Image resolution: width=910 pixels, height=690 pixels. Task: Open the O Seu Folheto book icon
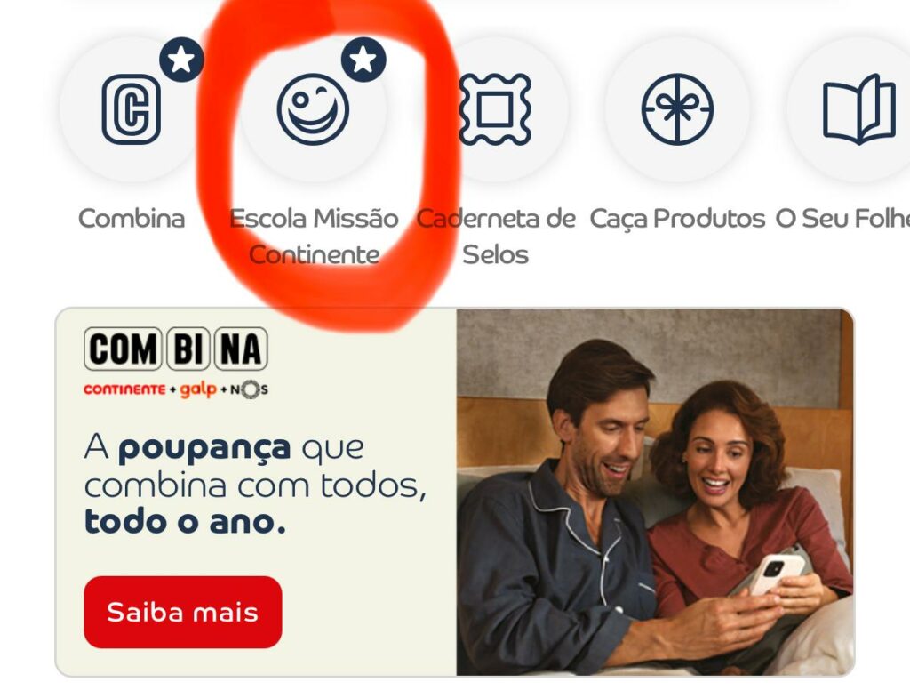click(859, 109)
